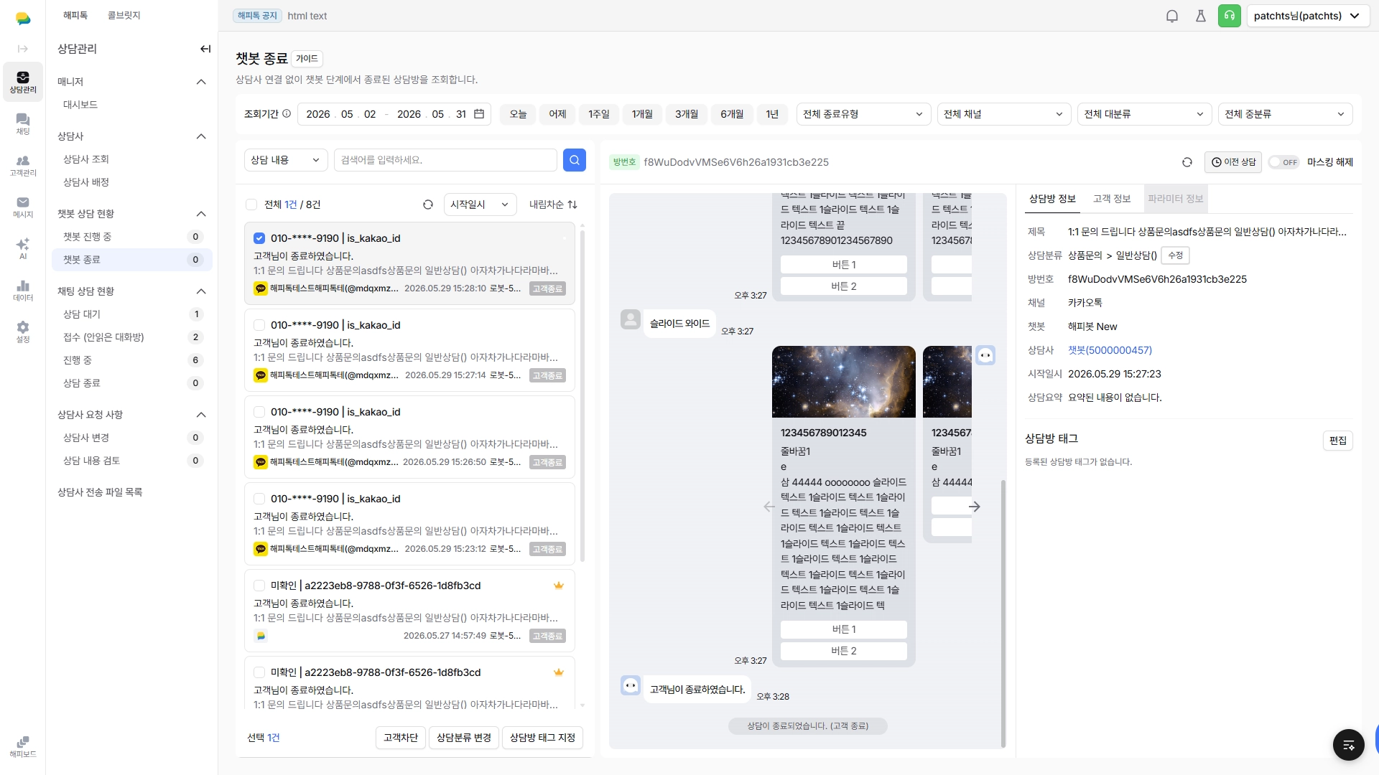Image resolution: width=1379 pixels, height=775 pixels.
Task: Click the 조회기간 info icon
Action: click(287, 113)
